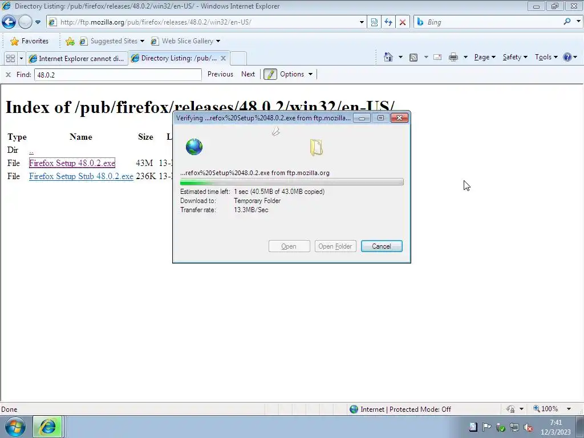The height and width of the screenshot is (438, 584).
Task: Switch to 'Internet Explorer cannot di...' tab
Action: pos(77,59)
